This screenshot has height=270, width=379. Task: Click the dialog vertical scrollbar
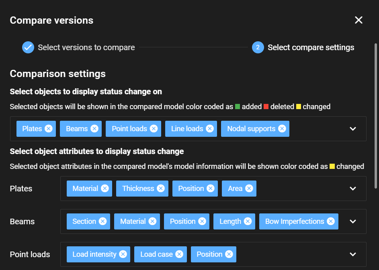pos(376,116)
